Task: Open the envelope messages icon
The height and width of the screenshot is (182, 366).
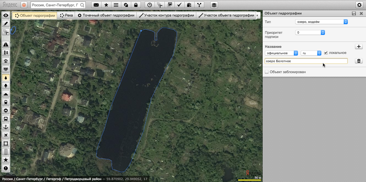Action: coord(96,5)
